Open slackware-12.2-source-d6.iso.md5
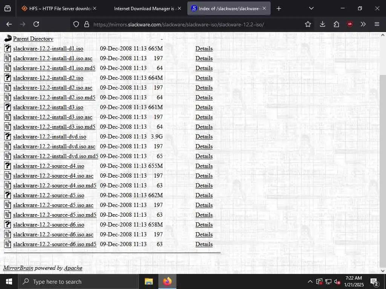The height and width of the screenshot is (289, 386). (55, 244)
